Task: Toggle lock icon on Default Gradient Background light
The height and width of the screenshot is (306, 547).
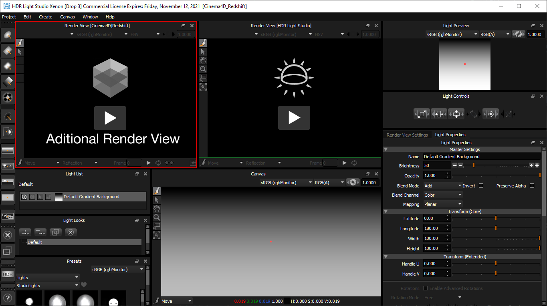Action: click(48, 197)
